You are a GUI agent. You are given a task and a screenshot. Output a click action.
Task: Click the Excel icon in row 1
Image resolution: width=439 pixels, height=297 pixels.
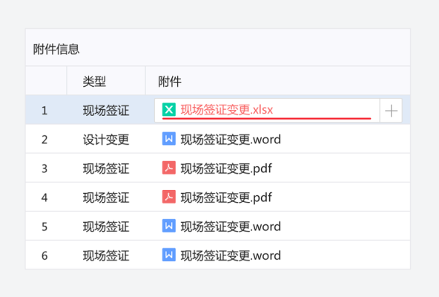click(x=169, y=110)
